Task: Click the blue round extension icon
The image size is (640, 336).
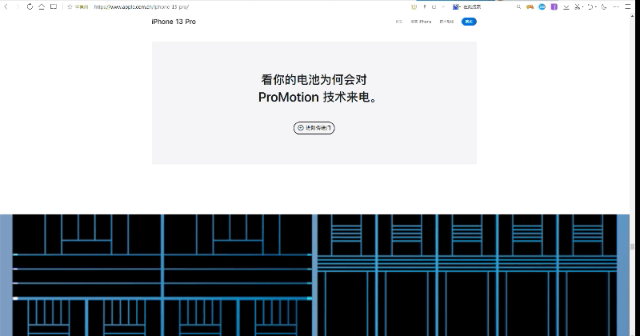Action: point(542,6)
